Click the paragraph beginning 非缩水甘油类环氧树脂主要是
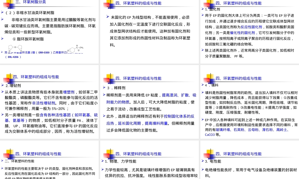299x179 pixels. [50, 26]
